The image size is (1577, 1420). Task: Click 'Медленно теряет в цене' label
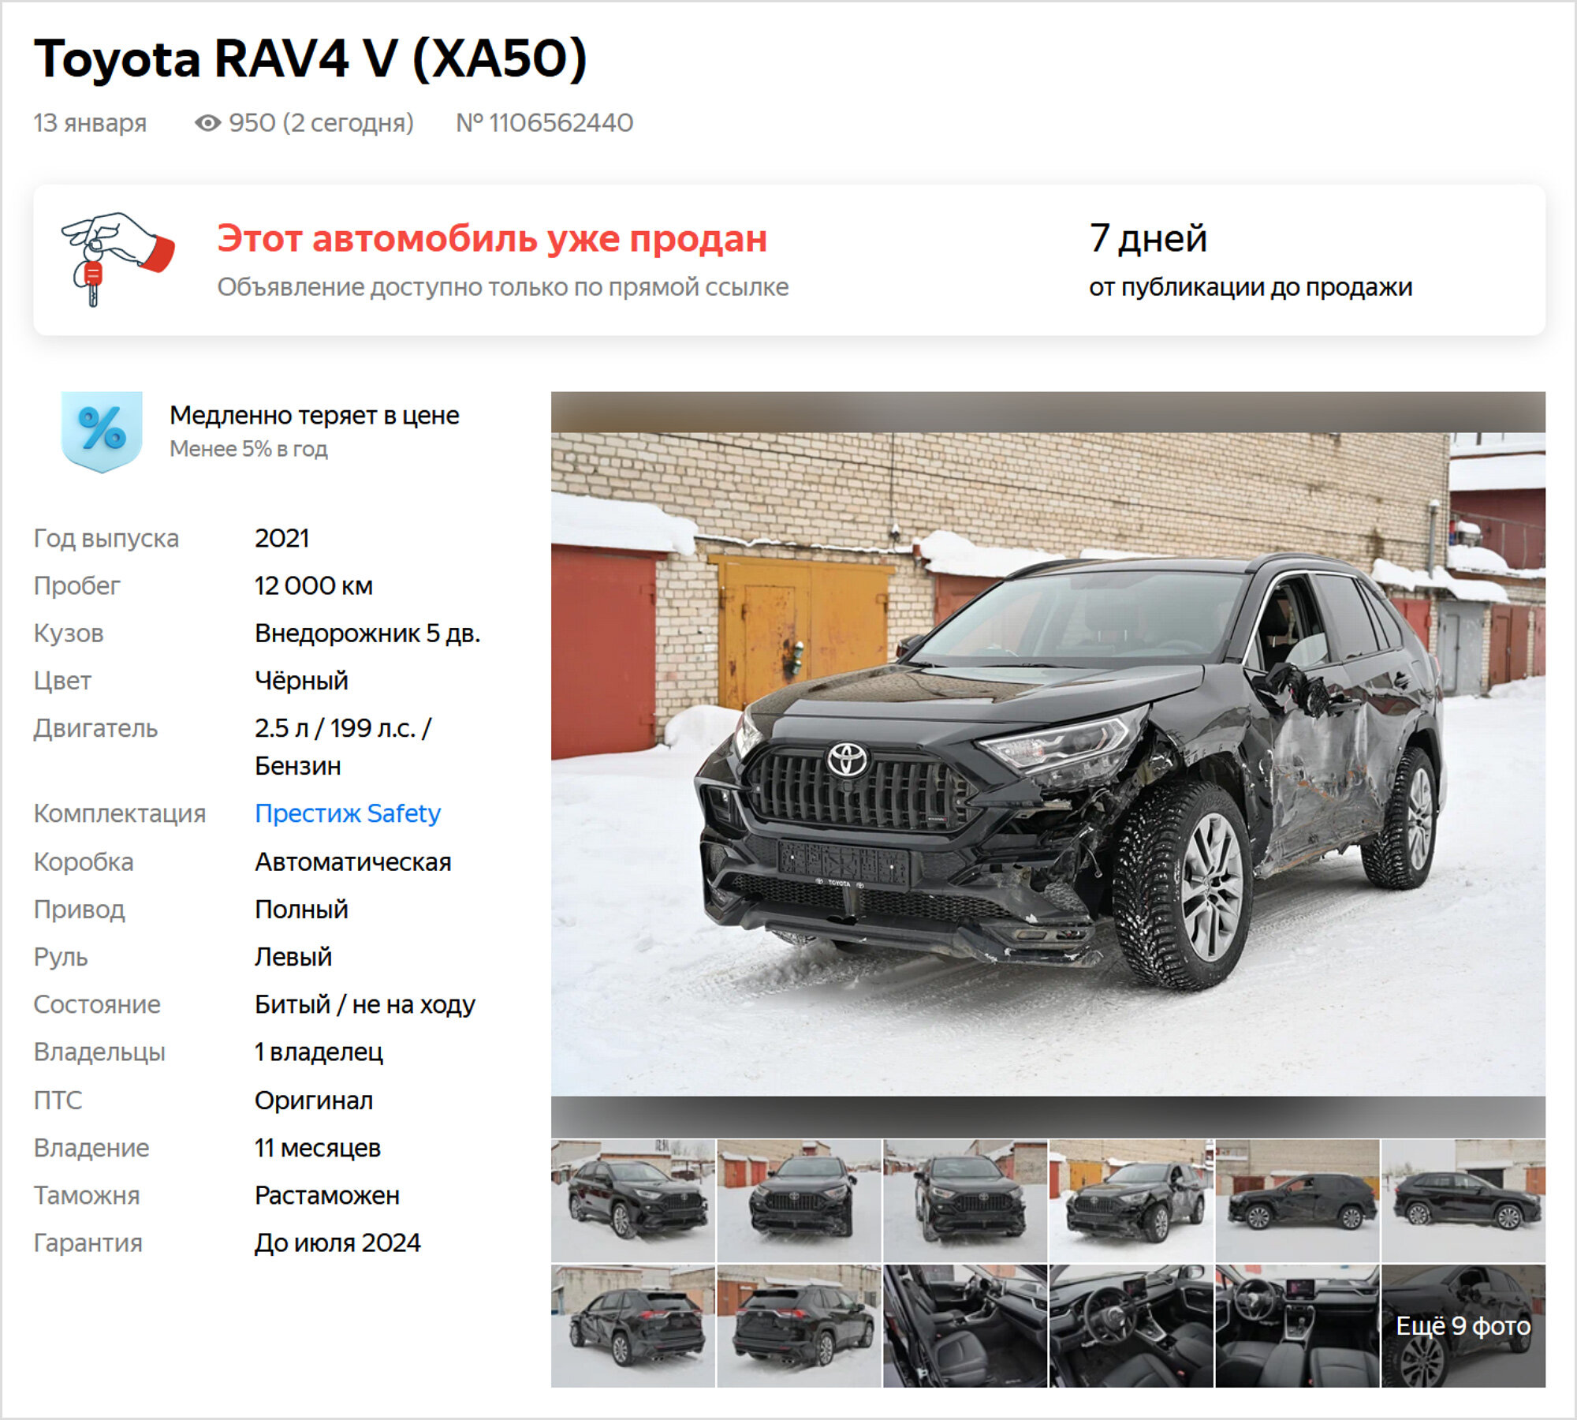314,415
